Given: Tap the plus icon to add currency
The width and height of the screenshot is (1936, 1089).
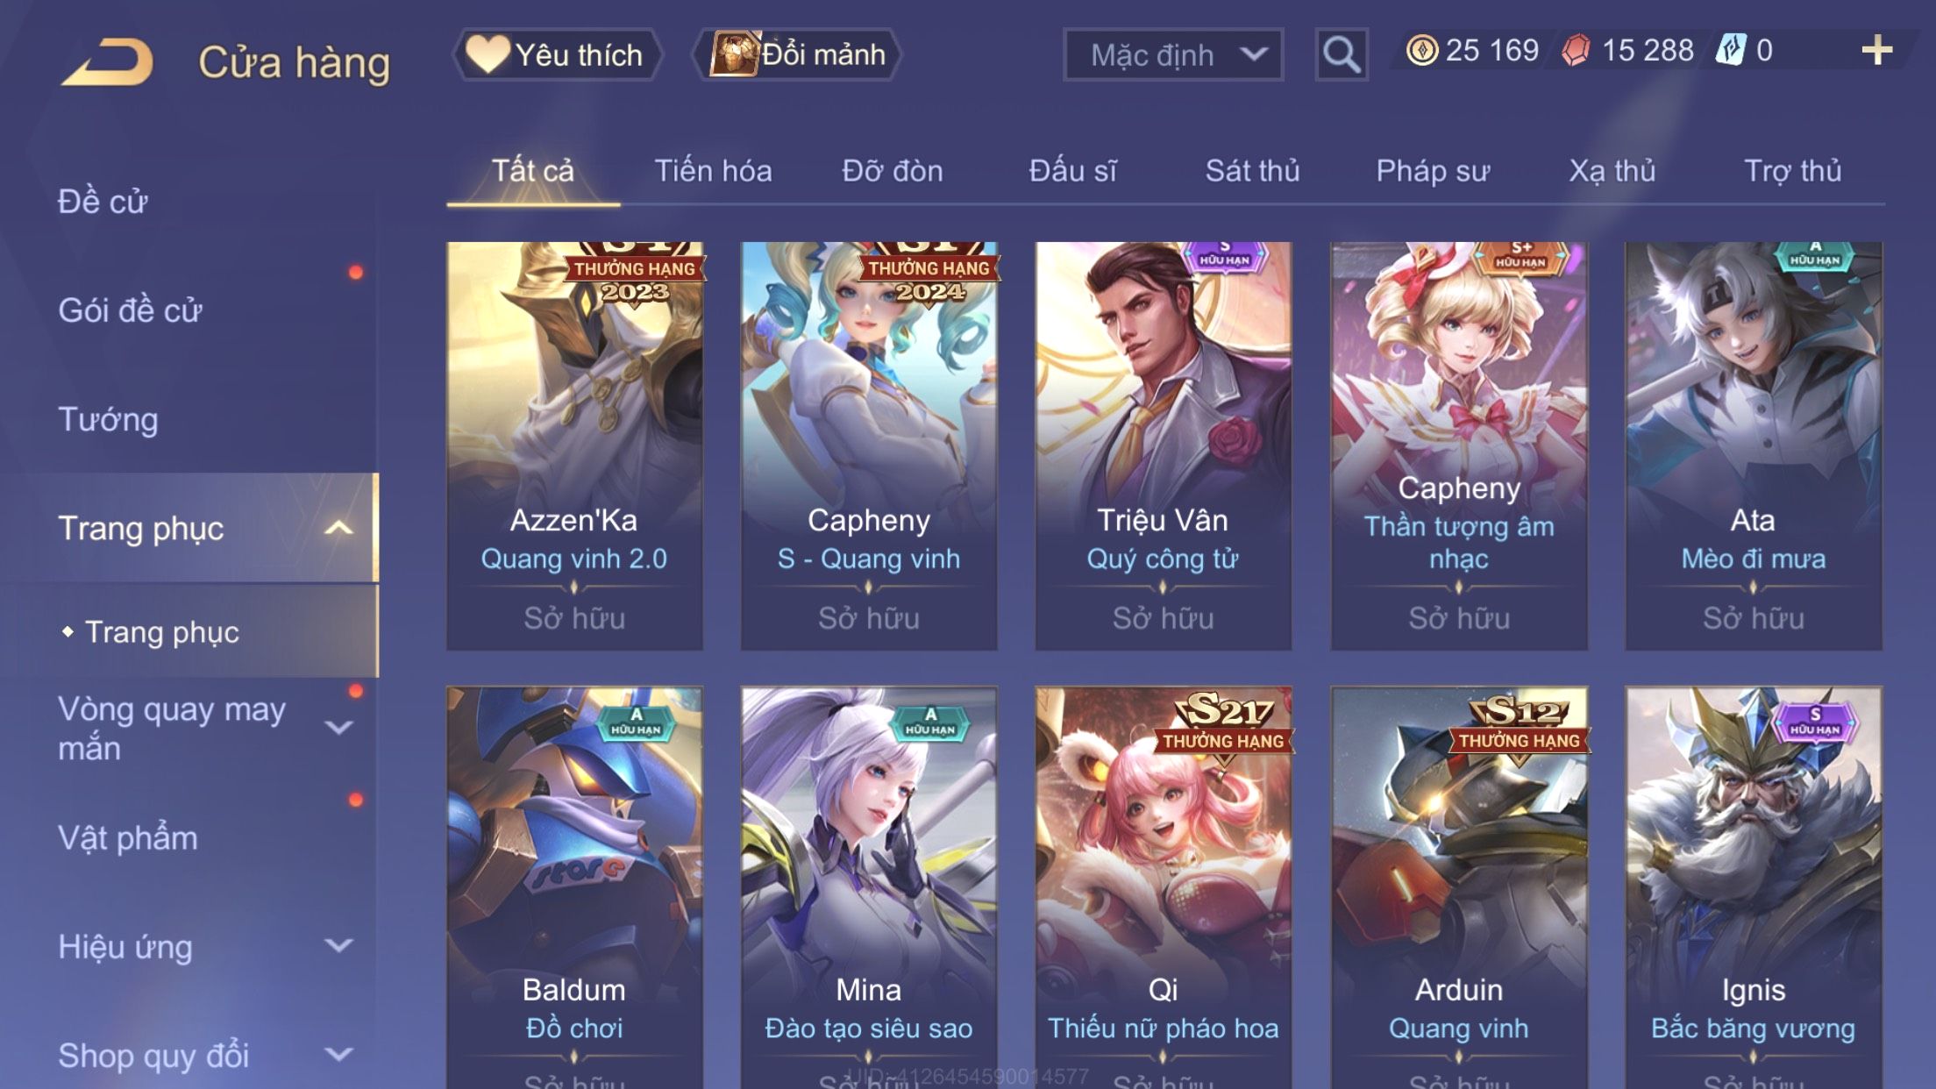Looking at the screenshot, I should (1876, 50).
